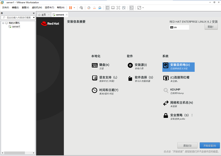This screenshot has height=156, width=221.
Task: Click the 开始安装(B) button
Action: click(x=210, y=146)
